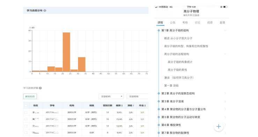
Task: Click help icon beside 学习进度分布 title
Action: 45,10
